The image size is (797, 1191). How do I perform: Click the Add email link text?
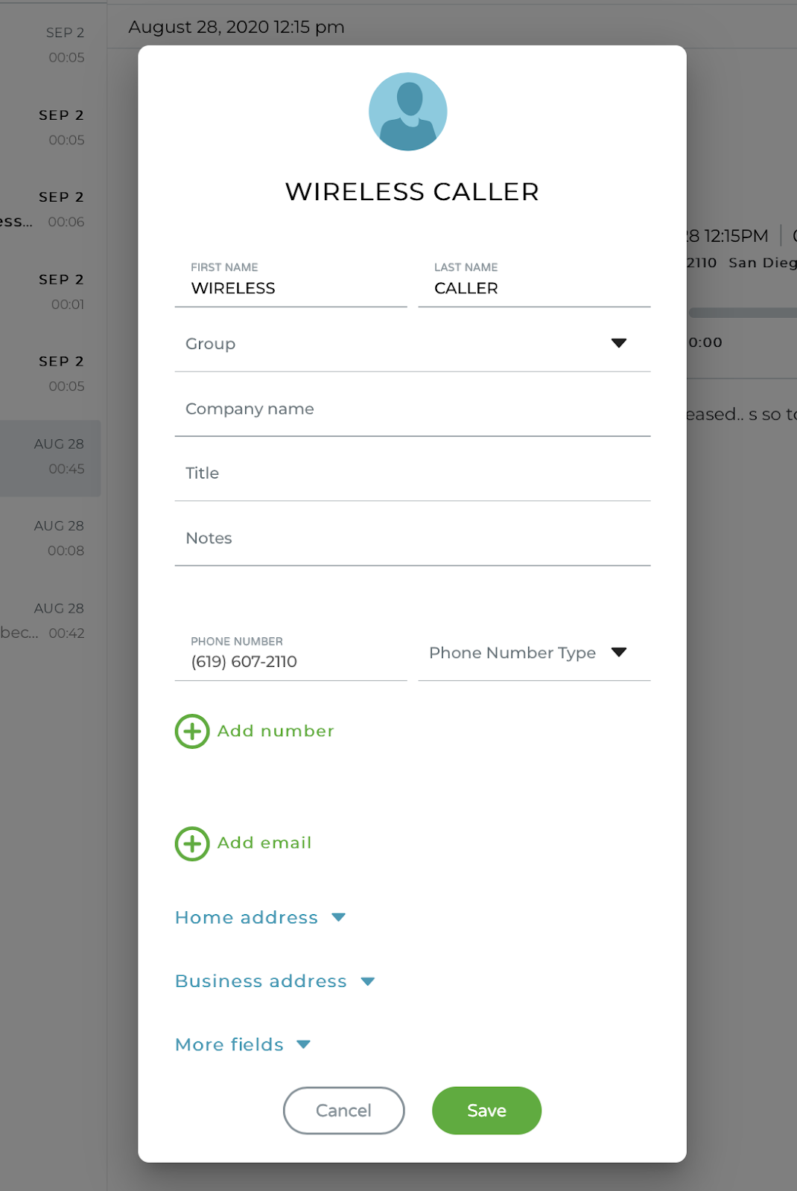[264, 843]
